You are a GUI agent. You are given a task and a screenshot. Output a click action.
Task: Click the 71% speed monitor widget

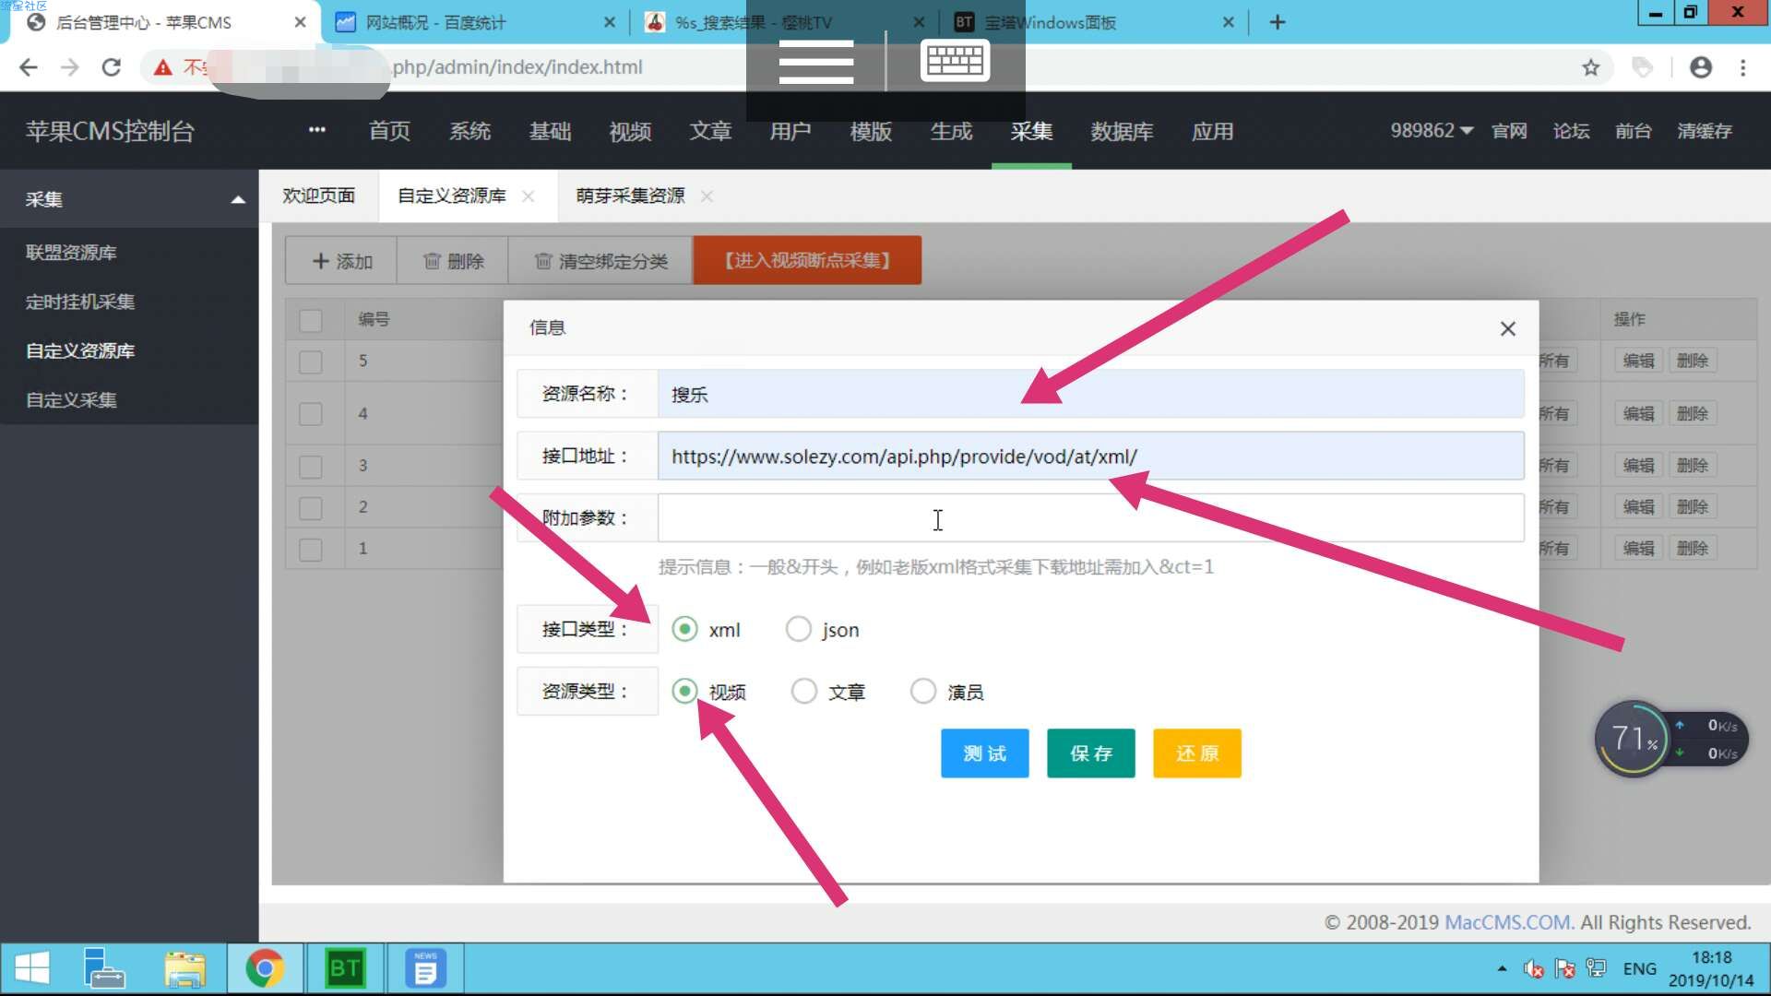click(x=1633, y=739)
